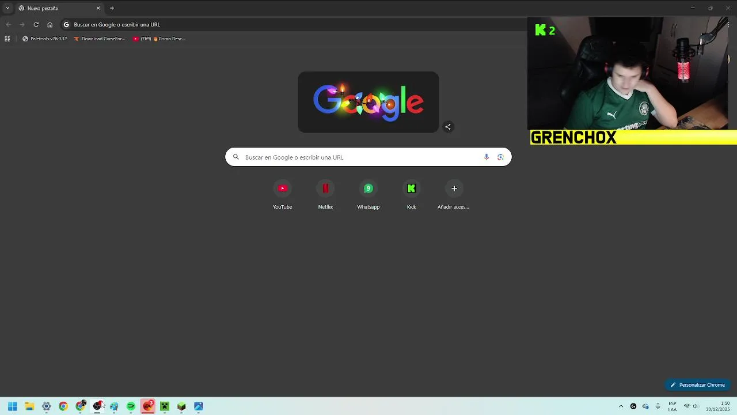Image resolution: width=737 pixels, height=415 pixels.
Task: Close the Nueva pestaña tab
Action: [x=98, y=8]
